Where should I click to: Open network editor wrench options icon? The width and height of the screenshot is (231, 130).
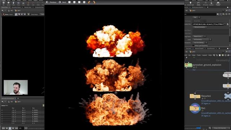(x=214, y=55)
